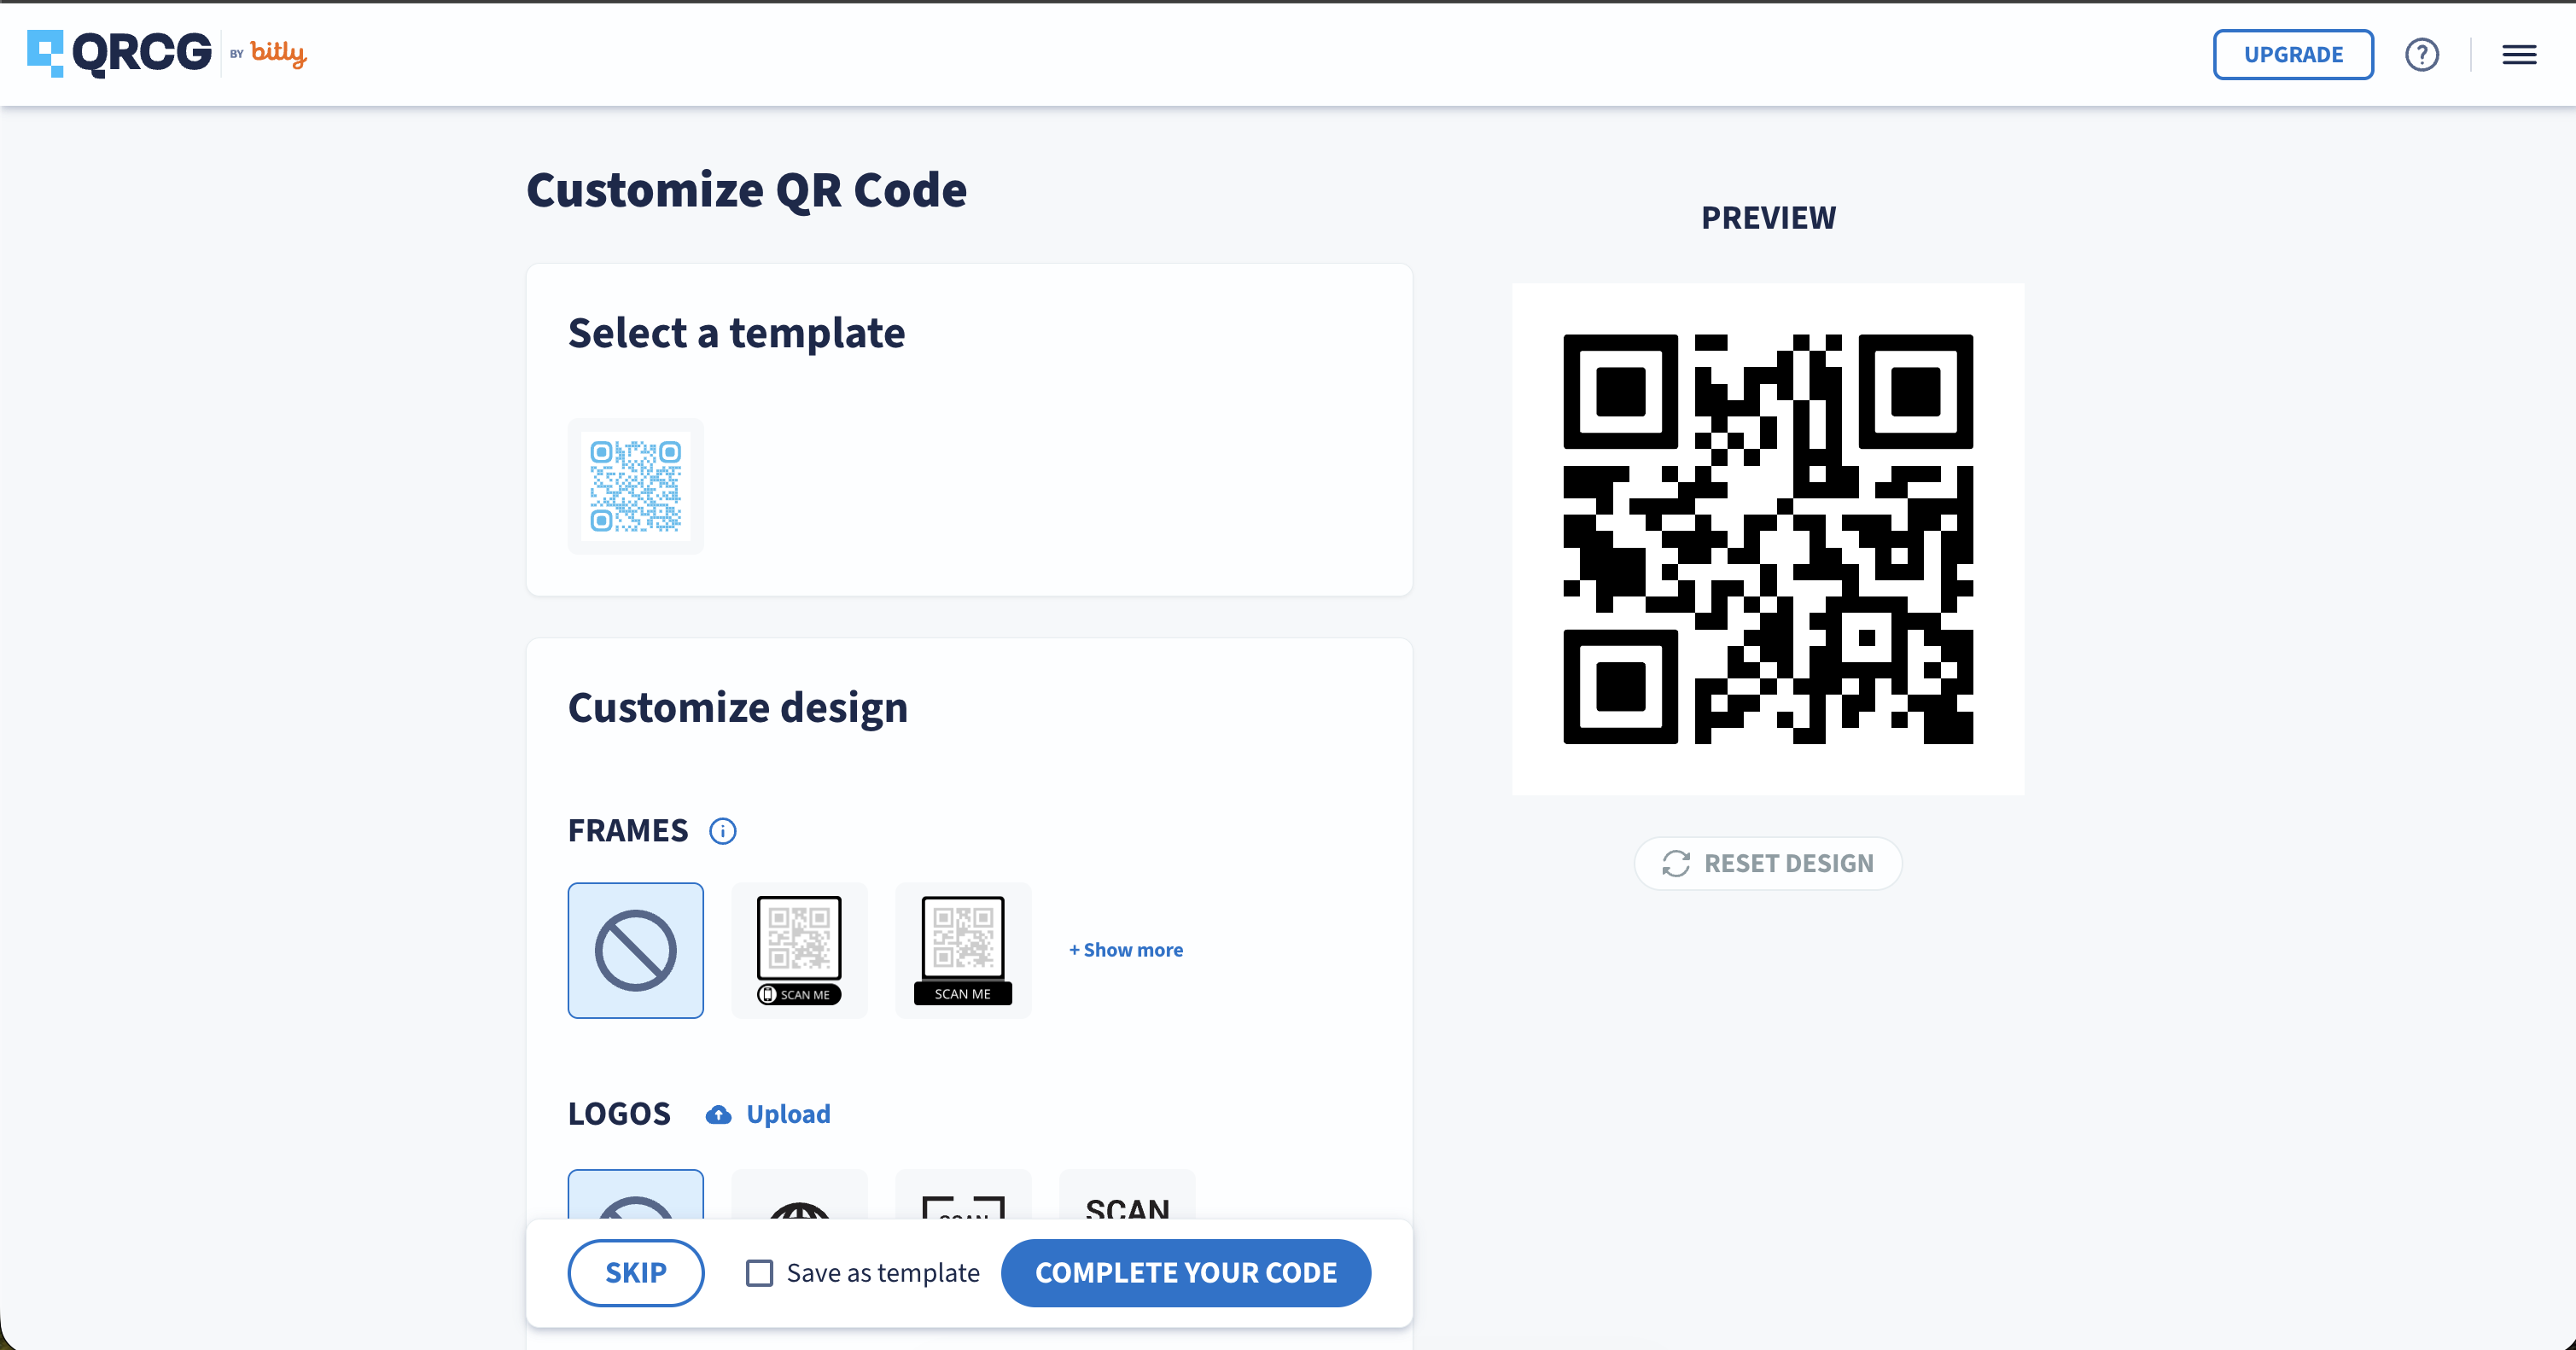Click the PREVIEW label
This screenshot has width=2576, height=1350.
tap(1768, 218)
